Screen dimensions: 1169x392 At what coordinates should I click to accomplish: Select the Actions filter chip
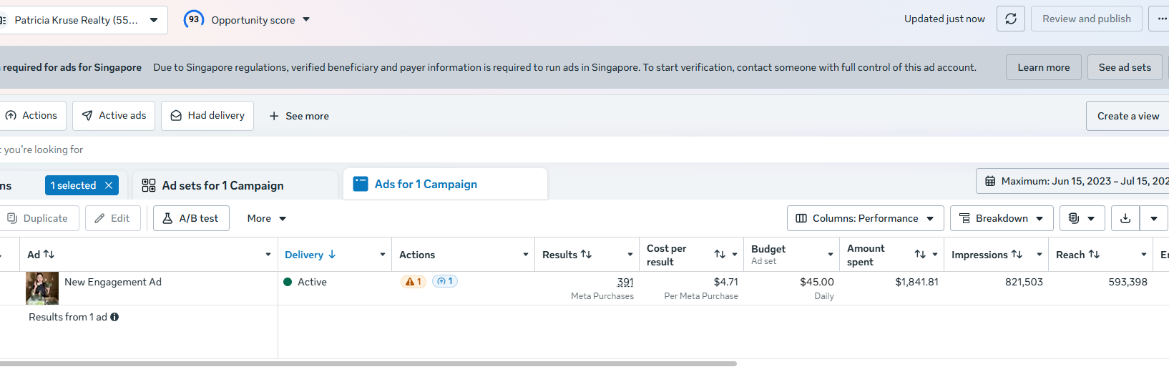pos(32,116)
